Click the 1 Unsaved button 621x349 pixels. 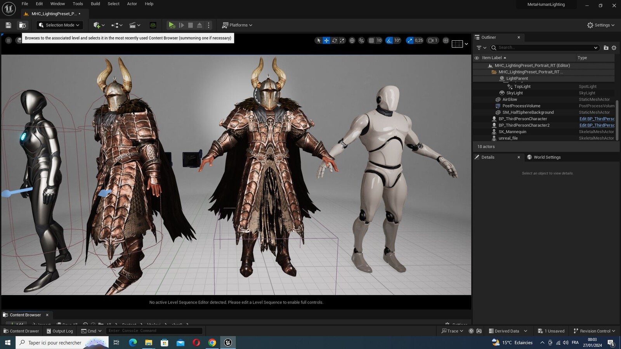pyautogui.click(x=551, y=331)
